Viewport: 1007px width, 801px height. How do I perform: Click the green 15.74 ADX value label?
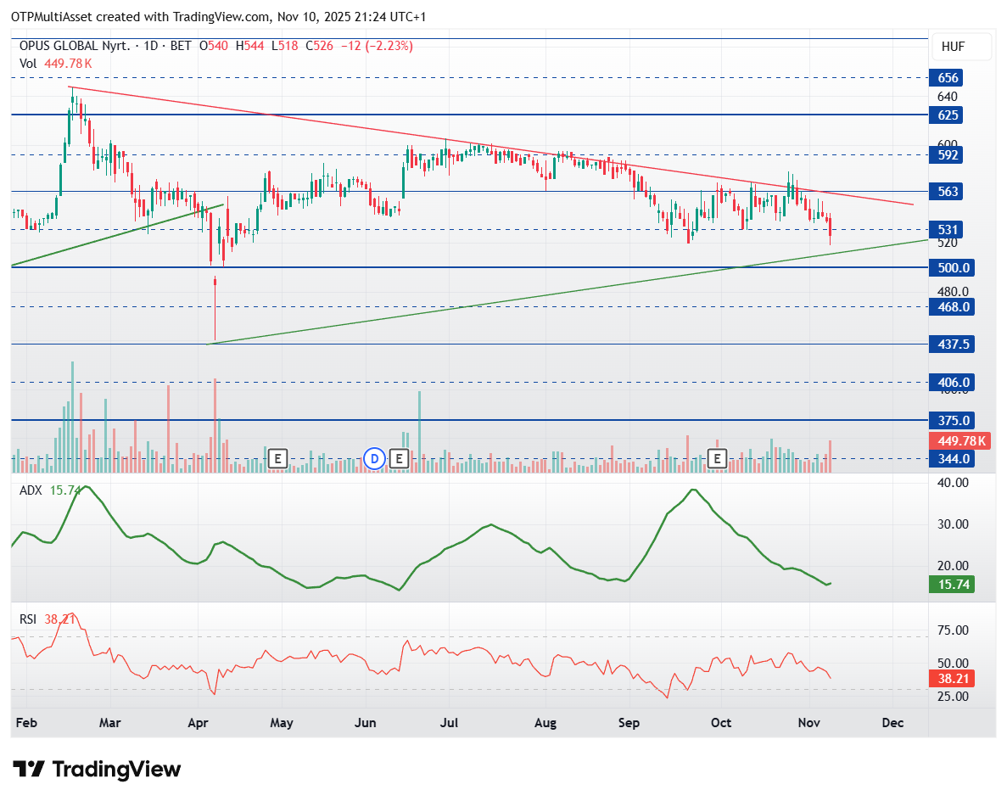[x=949, y=584]
